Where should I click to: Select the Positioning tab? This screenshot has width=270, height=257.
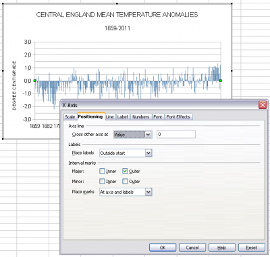point(90,116)
